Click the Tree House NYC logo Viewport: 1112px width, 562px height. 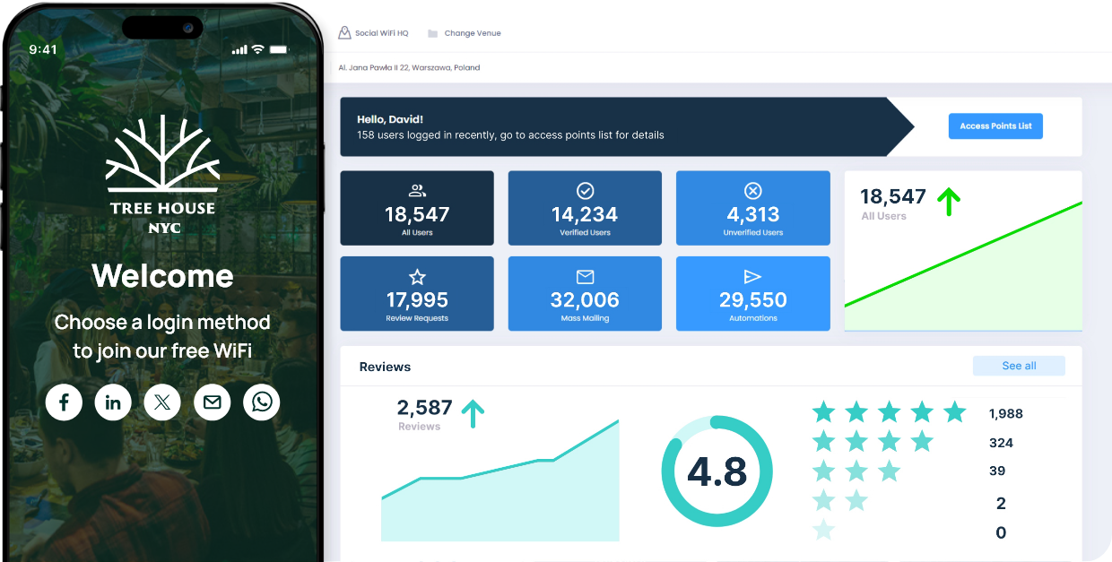coord(162,174)
